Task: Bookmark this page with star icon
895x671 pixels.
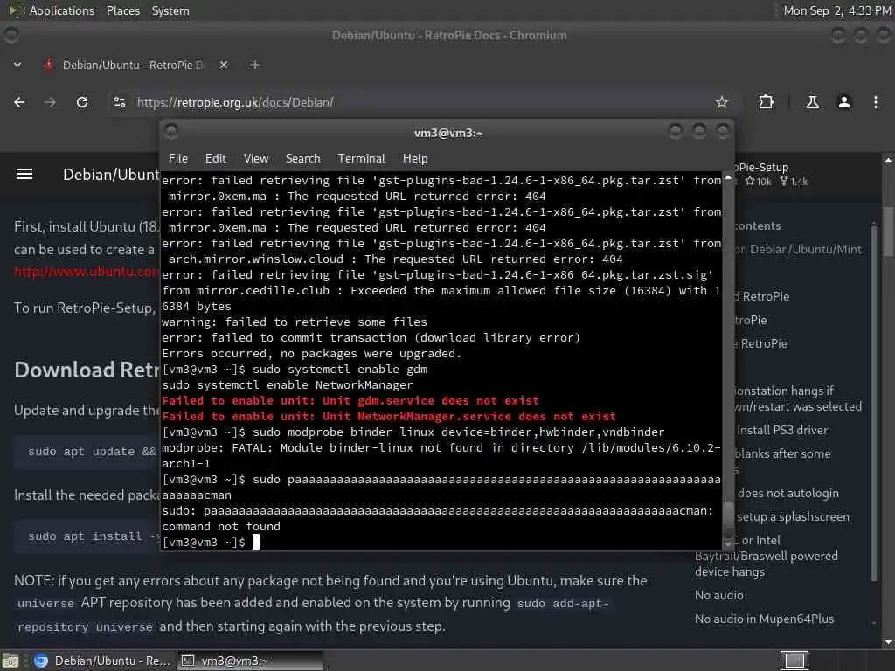Action: pos(721,102)
